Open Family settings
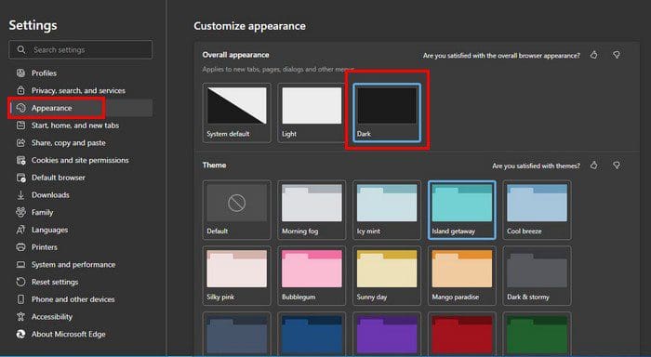651x357 pixels. pyautogui.click(x=81, y=213)
